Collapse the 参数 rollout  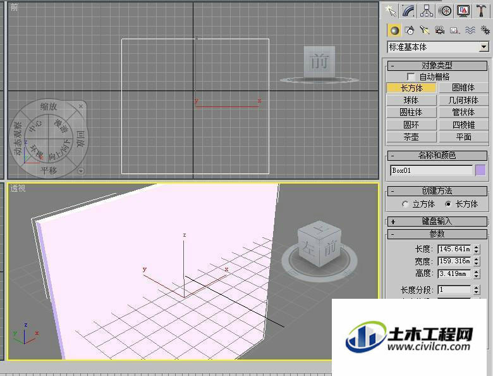[437, 234]
